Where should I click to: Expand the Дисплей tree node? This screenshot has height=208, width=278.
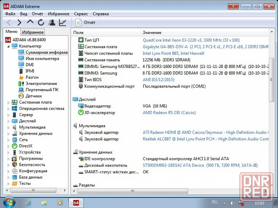(8, 121)
